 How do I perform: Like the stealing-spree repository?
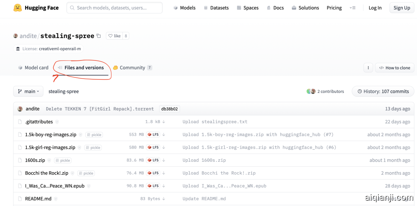click(x=114, y=36)
